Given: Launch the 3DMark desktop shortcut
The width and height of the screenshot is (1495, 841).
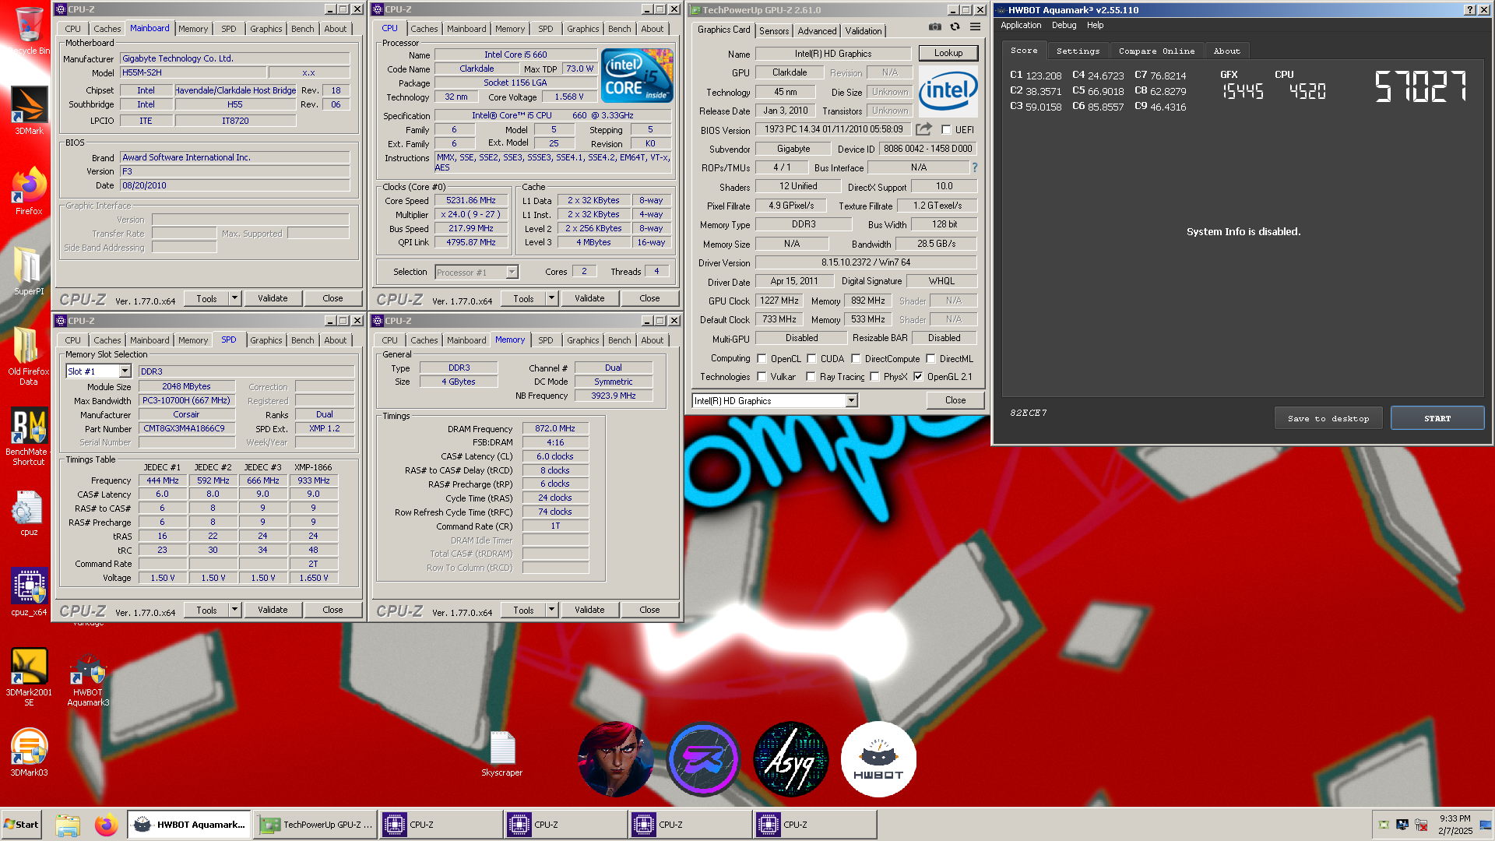Looking at the screenshot, I should click(x=29, y=109).
